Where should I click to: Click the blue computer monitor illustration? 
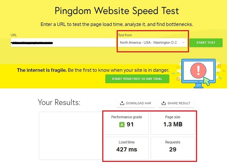point(198,73)
